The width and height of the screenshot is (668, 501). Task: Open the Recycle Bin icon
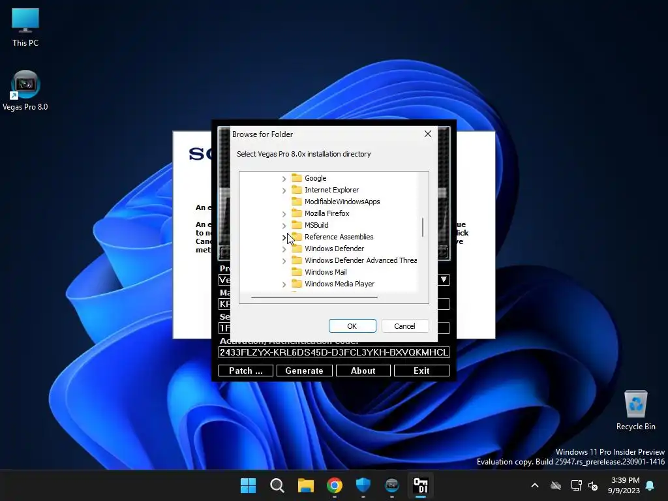tap(635, 410)
